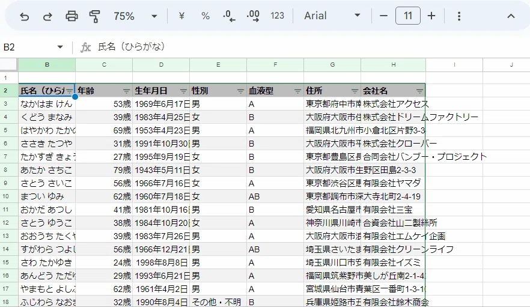Click cell 株式会社ドリームファクトリー
This screenshot has width=530, height=307.
(394, 117)
